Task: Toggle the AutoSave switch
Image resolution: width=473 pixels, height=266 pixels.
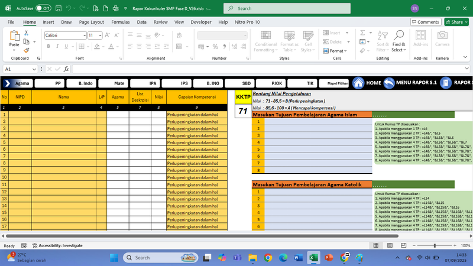Action: coord(43,9)
